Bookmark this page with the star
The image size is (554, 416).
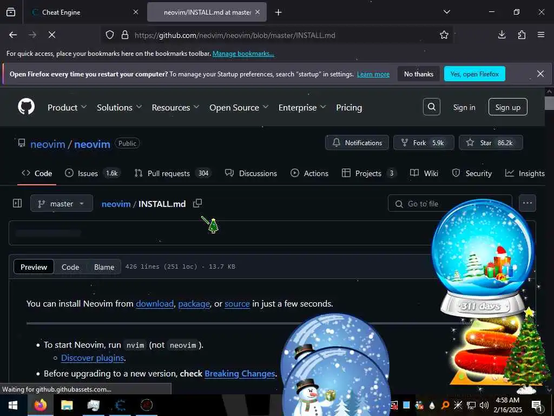point(444,35)
